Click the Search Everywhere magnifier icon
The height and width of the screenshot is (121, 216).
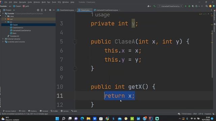click(x=207, y=6)
